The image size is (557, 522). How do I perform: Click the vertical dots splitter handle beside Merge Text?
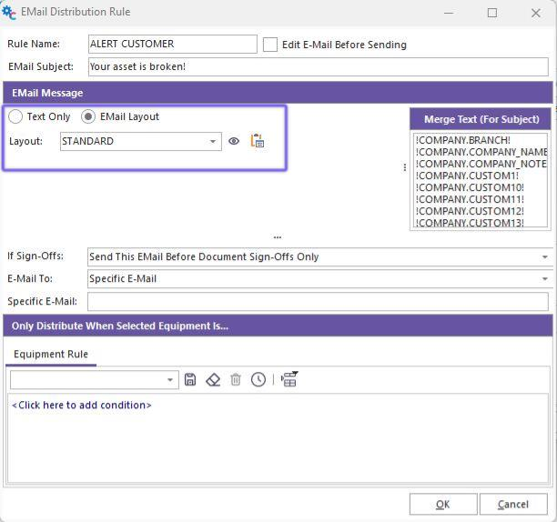(x=405, y=167)
